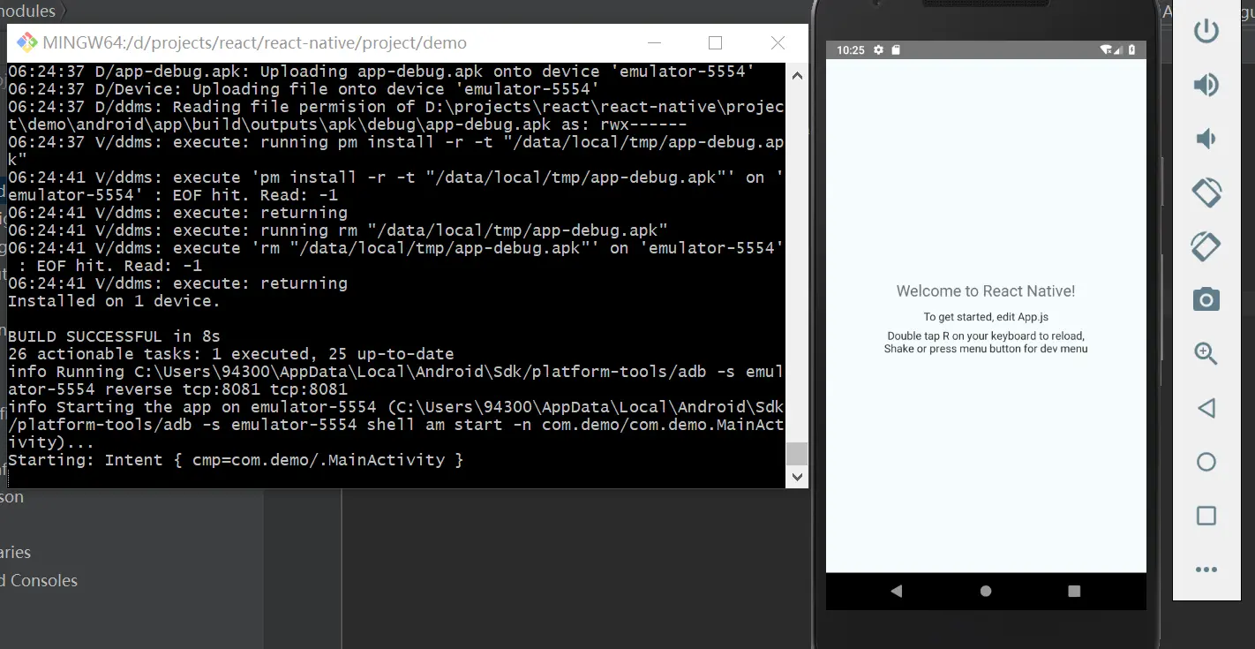
Task: Click the Back triangle in the emulator side toolbar
Action: coord(1206,408)
